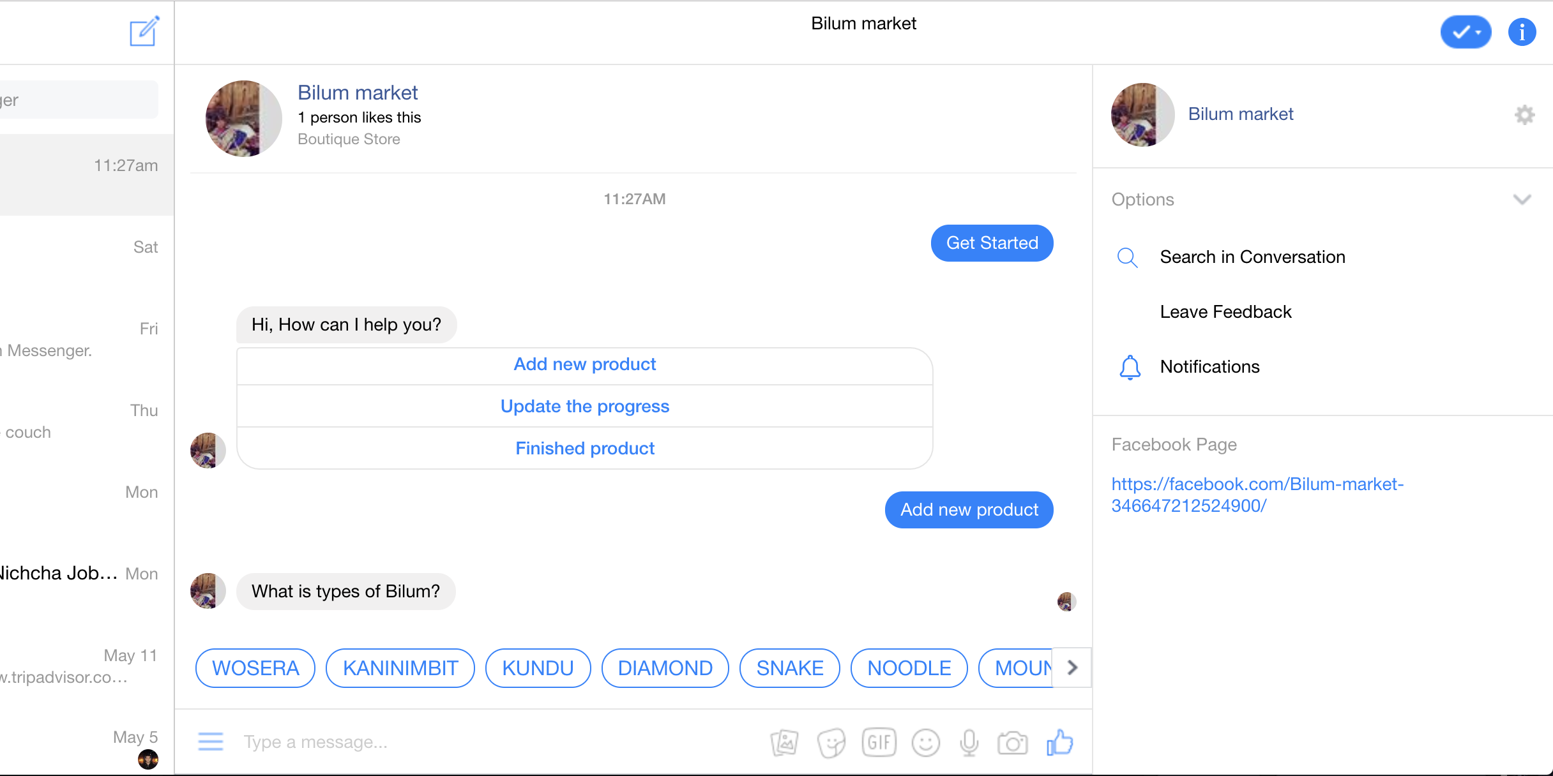Viewport: 1553px width, 776px height.
Task: Select Search in Conversation option
Action: point(1252,257)
